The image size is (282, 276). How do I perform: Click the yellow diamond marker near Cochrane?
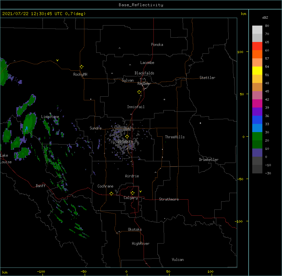click(x=111, y=193)
